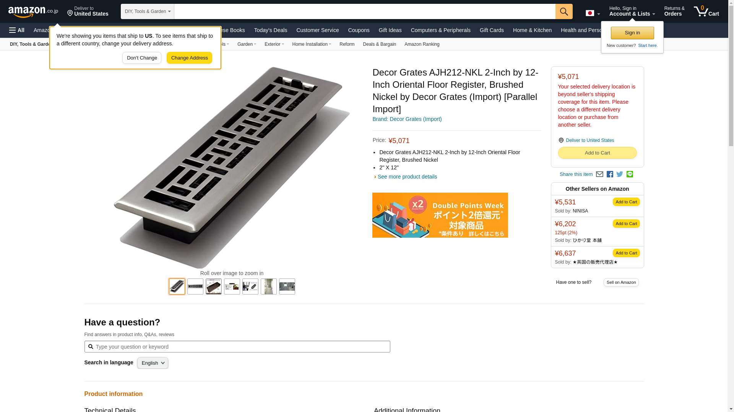Click the question search input field

(x=237, y=347)
